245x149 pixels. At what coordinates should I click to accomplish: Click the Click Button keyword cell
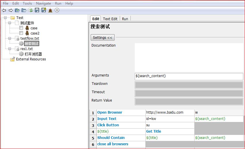[121, 125]
